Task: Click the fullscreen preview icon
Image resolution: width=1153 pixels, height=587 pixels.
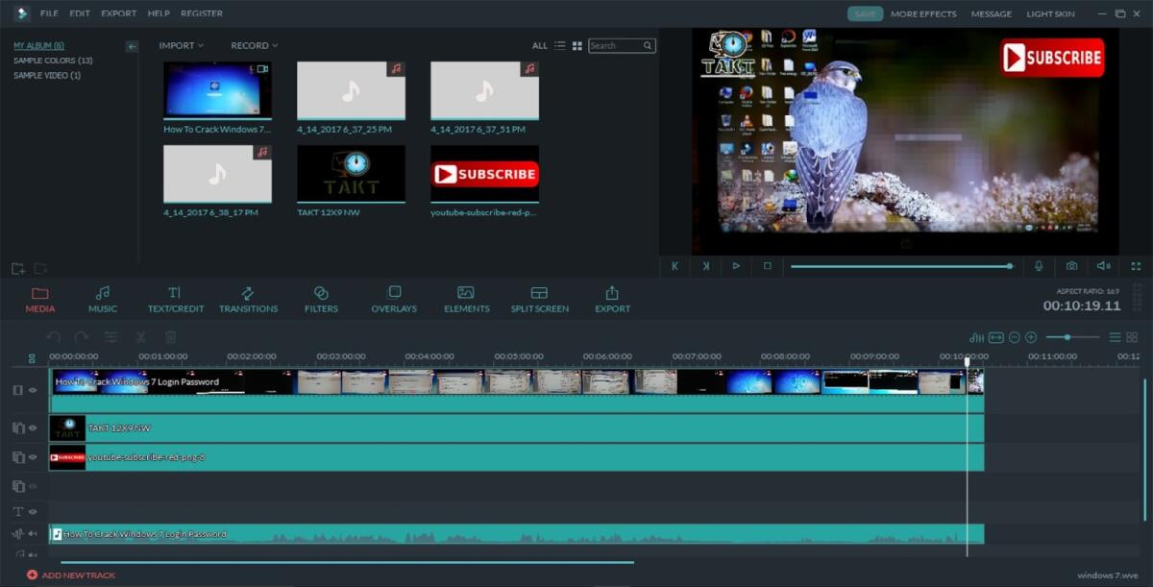Action: [1136, 266]
